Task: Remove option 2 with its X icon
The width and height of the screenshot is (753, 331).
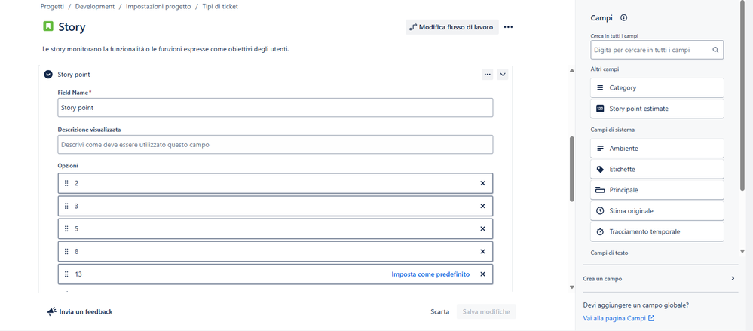Action: coord(482,183)
